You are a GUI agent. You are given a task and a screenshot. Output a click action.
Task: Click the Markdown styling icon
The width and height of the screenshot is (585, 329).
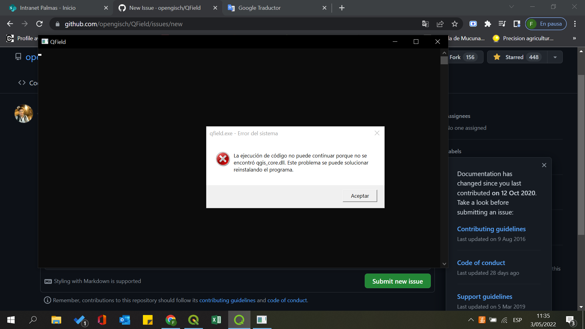coord(48,281)
